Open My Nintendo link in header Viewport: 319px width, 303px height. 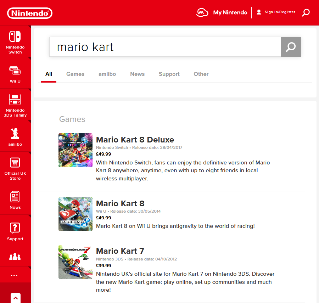[222, 12]
